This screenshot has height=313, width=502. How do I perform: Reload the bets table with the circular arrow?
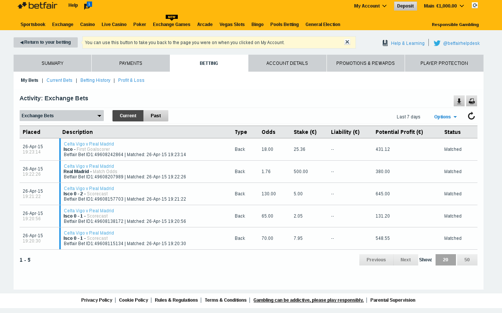(x=471, y=116)
